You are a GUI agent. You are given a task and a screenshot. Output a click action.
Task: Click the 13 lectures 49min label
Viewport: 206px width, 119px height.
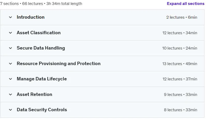[180, 64]
